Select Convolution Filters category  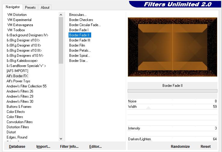20,122
